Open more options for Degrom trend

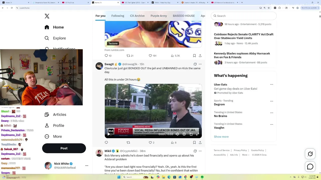[x=272, y=101]
